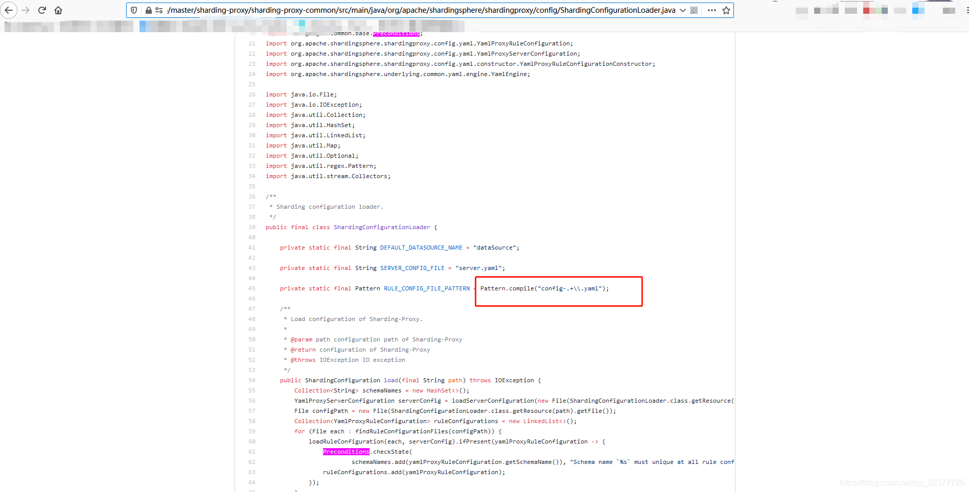Click import java.util.HashSet line
969x492 pixels.
coord(310,125)
